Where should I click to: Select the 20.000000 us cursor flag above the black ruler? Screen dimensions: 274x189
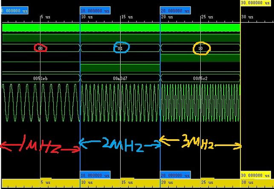point(176,11)
